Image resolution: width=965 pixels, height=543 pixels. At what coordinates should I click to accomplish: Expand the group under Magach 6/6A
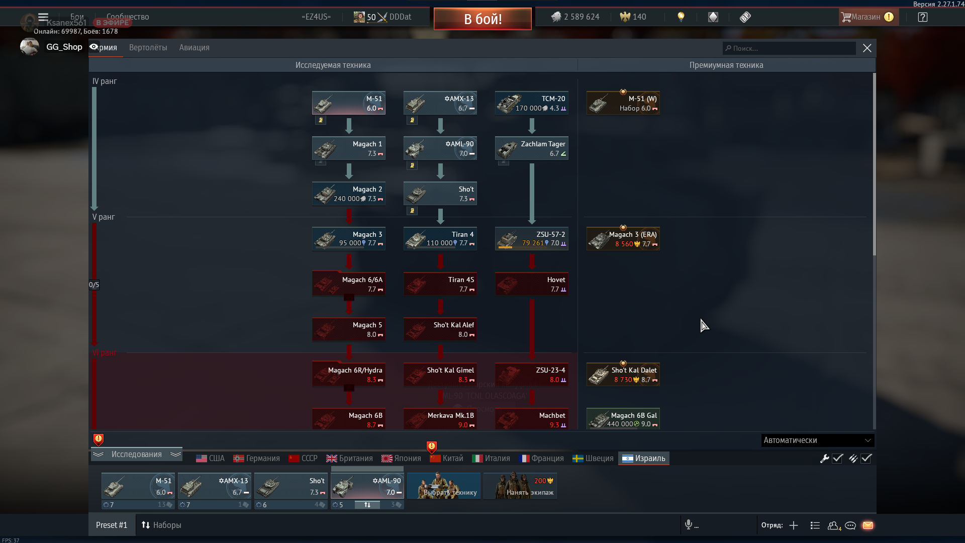pos(349,298)
